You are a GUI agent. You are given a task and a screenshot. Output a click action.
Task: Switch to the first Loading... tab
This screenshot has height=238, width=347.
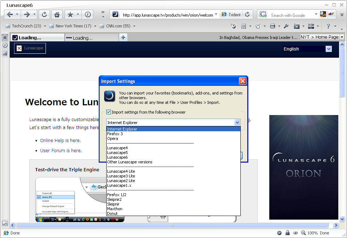click(37, 38)
